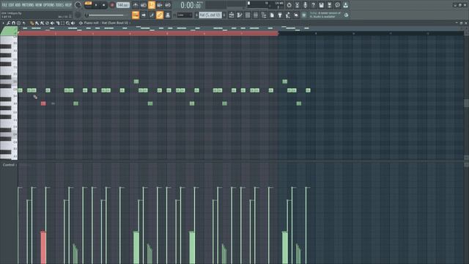Open the HELP menu

(x=68, y=5)
